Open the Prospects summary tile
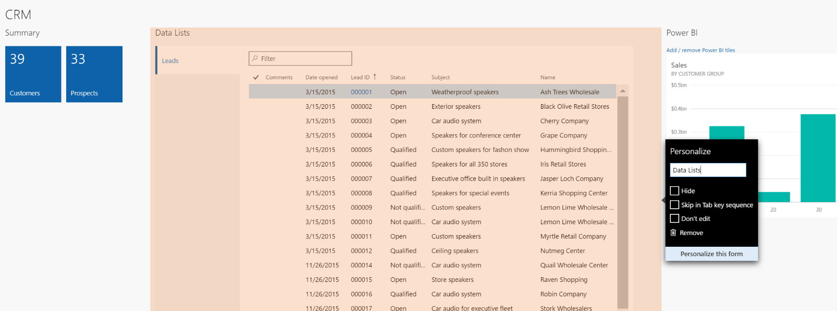837x311 pixels. click(x=94, y=74)
